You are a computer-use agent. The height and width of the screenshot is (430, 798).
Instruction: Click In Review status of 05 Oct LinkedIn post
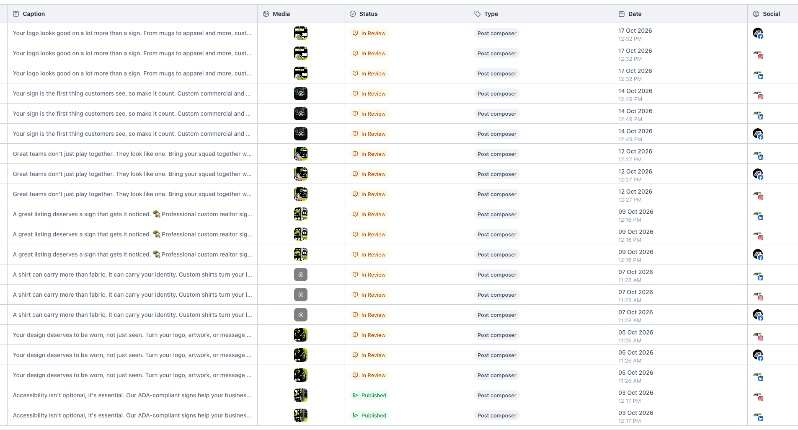pos(369,375)
